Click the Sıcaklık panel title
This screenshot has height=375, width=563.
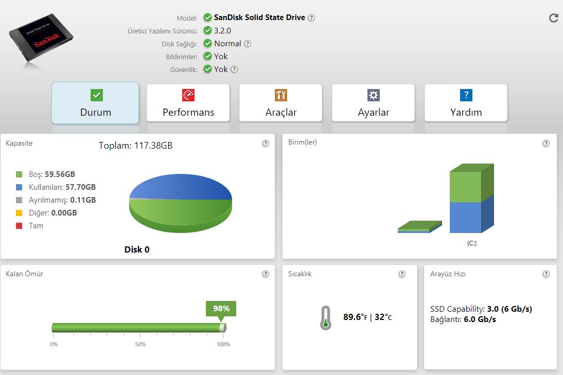[300, 274]
